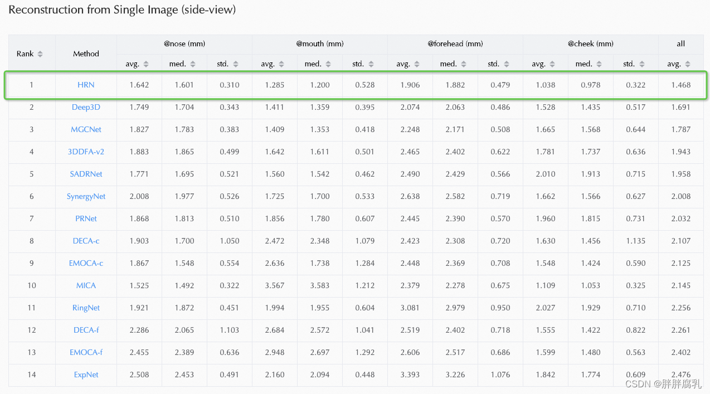The width and height of the screenshot is (710, 394).
Task: Click the rank 10 cell
Action: pos(32,285)
